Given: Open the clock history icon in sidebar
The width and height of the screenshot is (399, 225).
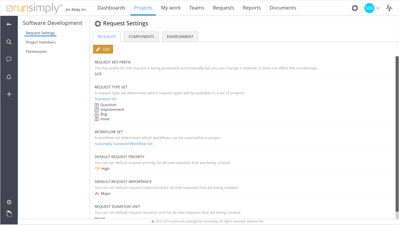Looking at the screenshot, I should 9,202.
